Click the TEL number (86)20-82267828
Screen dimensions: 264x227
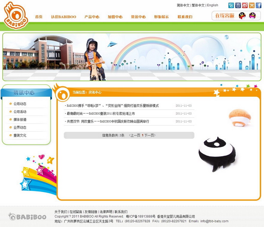137,221
